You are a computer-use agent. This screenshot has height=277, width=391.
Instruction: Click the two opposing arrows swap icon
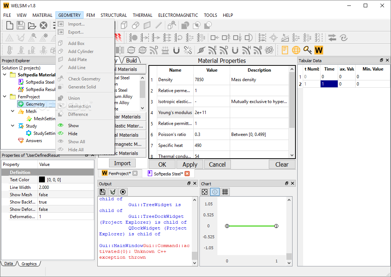[x=332, y=38]
